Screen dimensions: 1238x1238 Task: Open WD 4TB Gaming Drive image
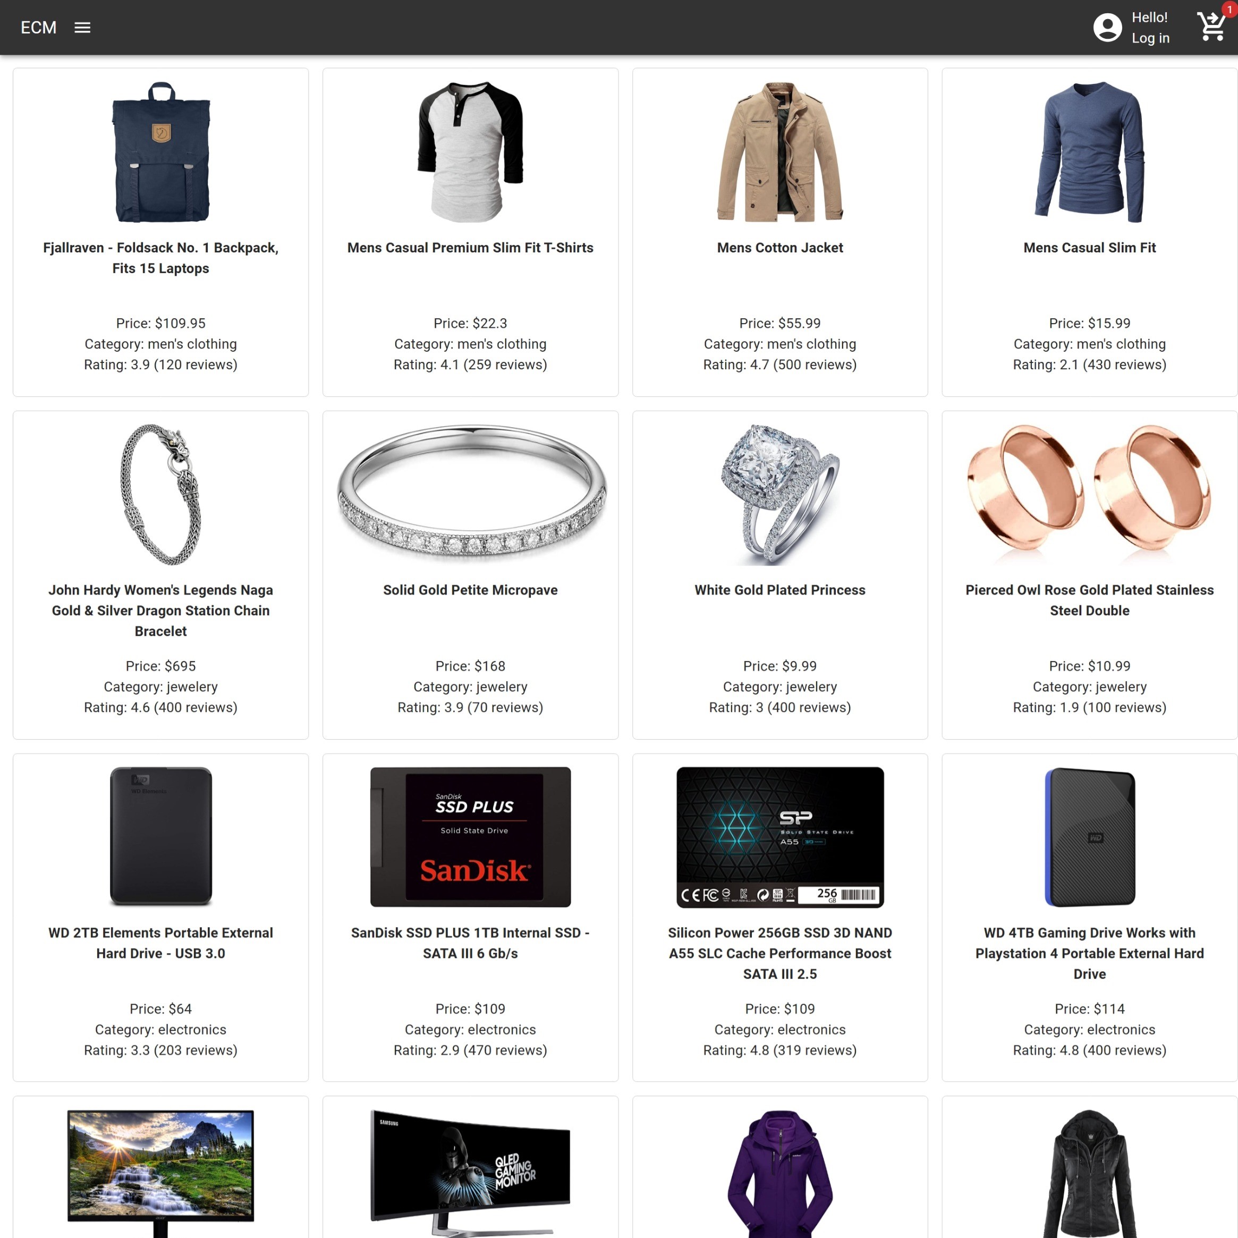[1089, 837]
